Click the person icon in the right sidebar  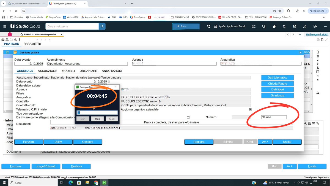tap(318, 68)
